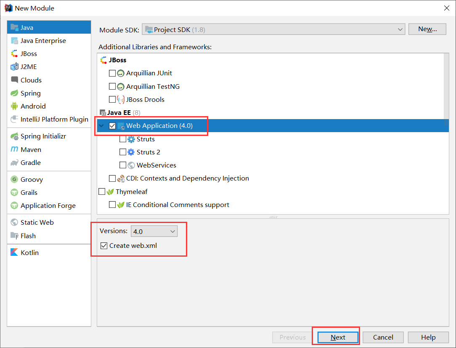Click the Struts gear icon

(x=131, y=139)
